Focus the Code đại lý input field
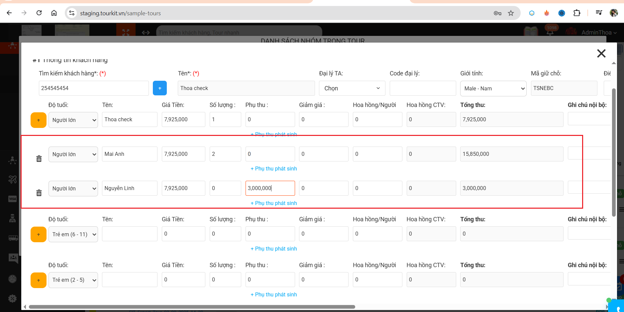The width and height of the screenshot is (624, 312). pos(423,88)
